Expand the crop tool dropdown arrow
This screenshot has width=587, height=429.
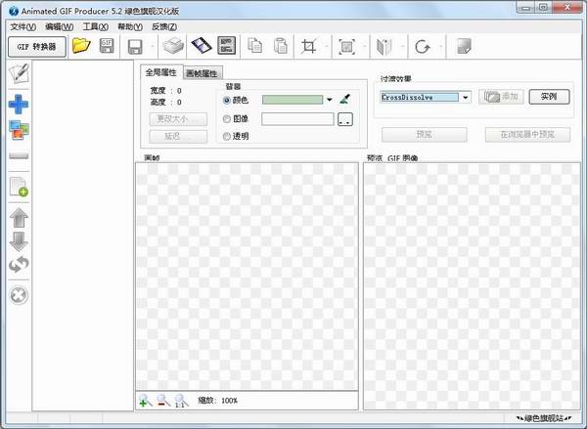pos(327,46)
